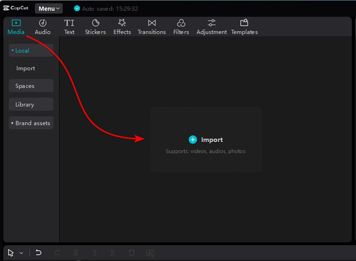The height and width of the screenshot is (261, 356).
Task: Open the Transitions panel icon
Action: coord(152,23)
